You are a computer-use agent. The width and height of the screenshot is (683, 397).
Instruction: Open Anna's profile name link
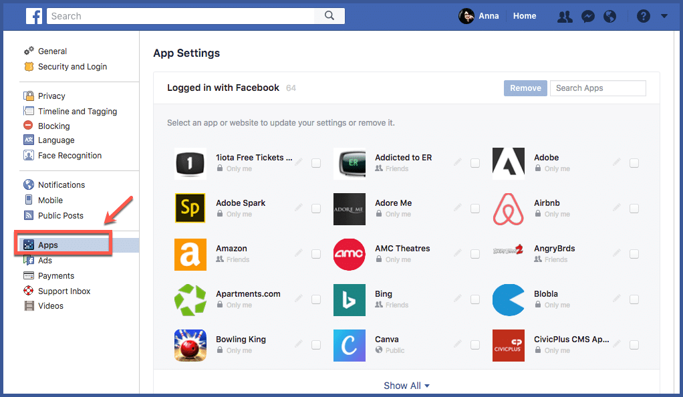[x=489, y=16]
